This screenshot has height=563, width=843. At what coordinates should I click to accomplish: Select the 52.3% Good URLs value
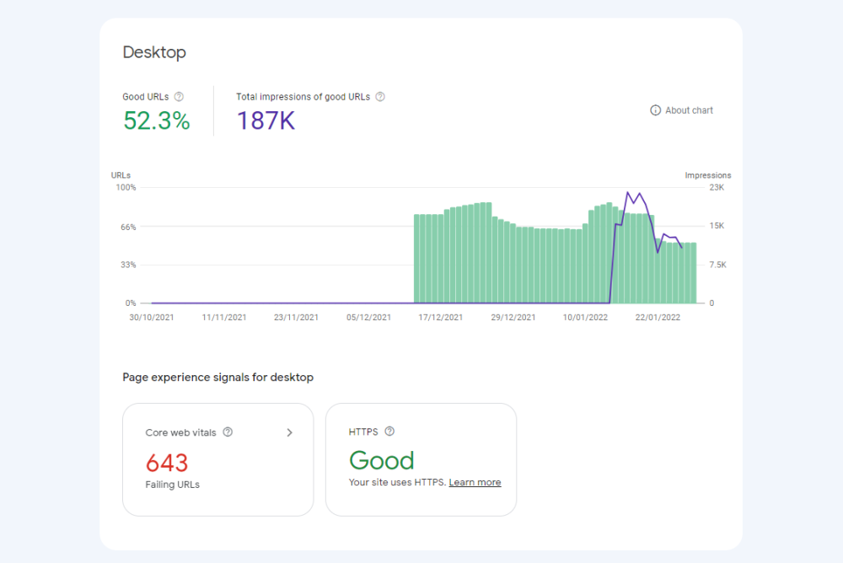(157, 121)
